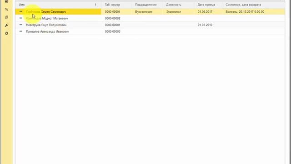Click the hire date 01.03.2010

click(x=205, y=25)
